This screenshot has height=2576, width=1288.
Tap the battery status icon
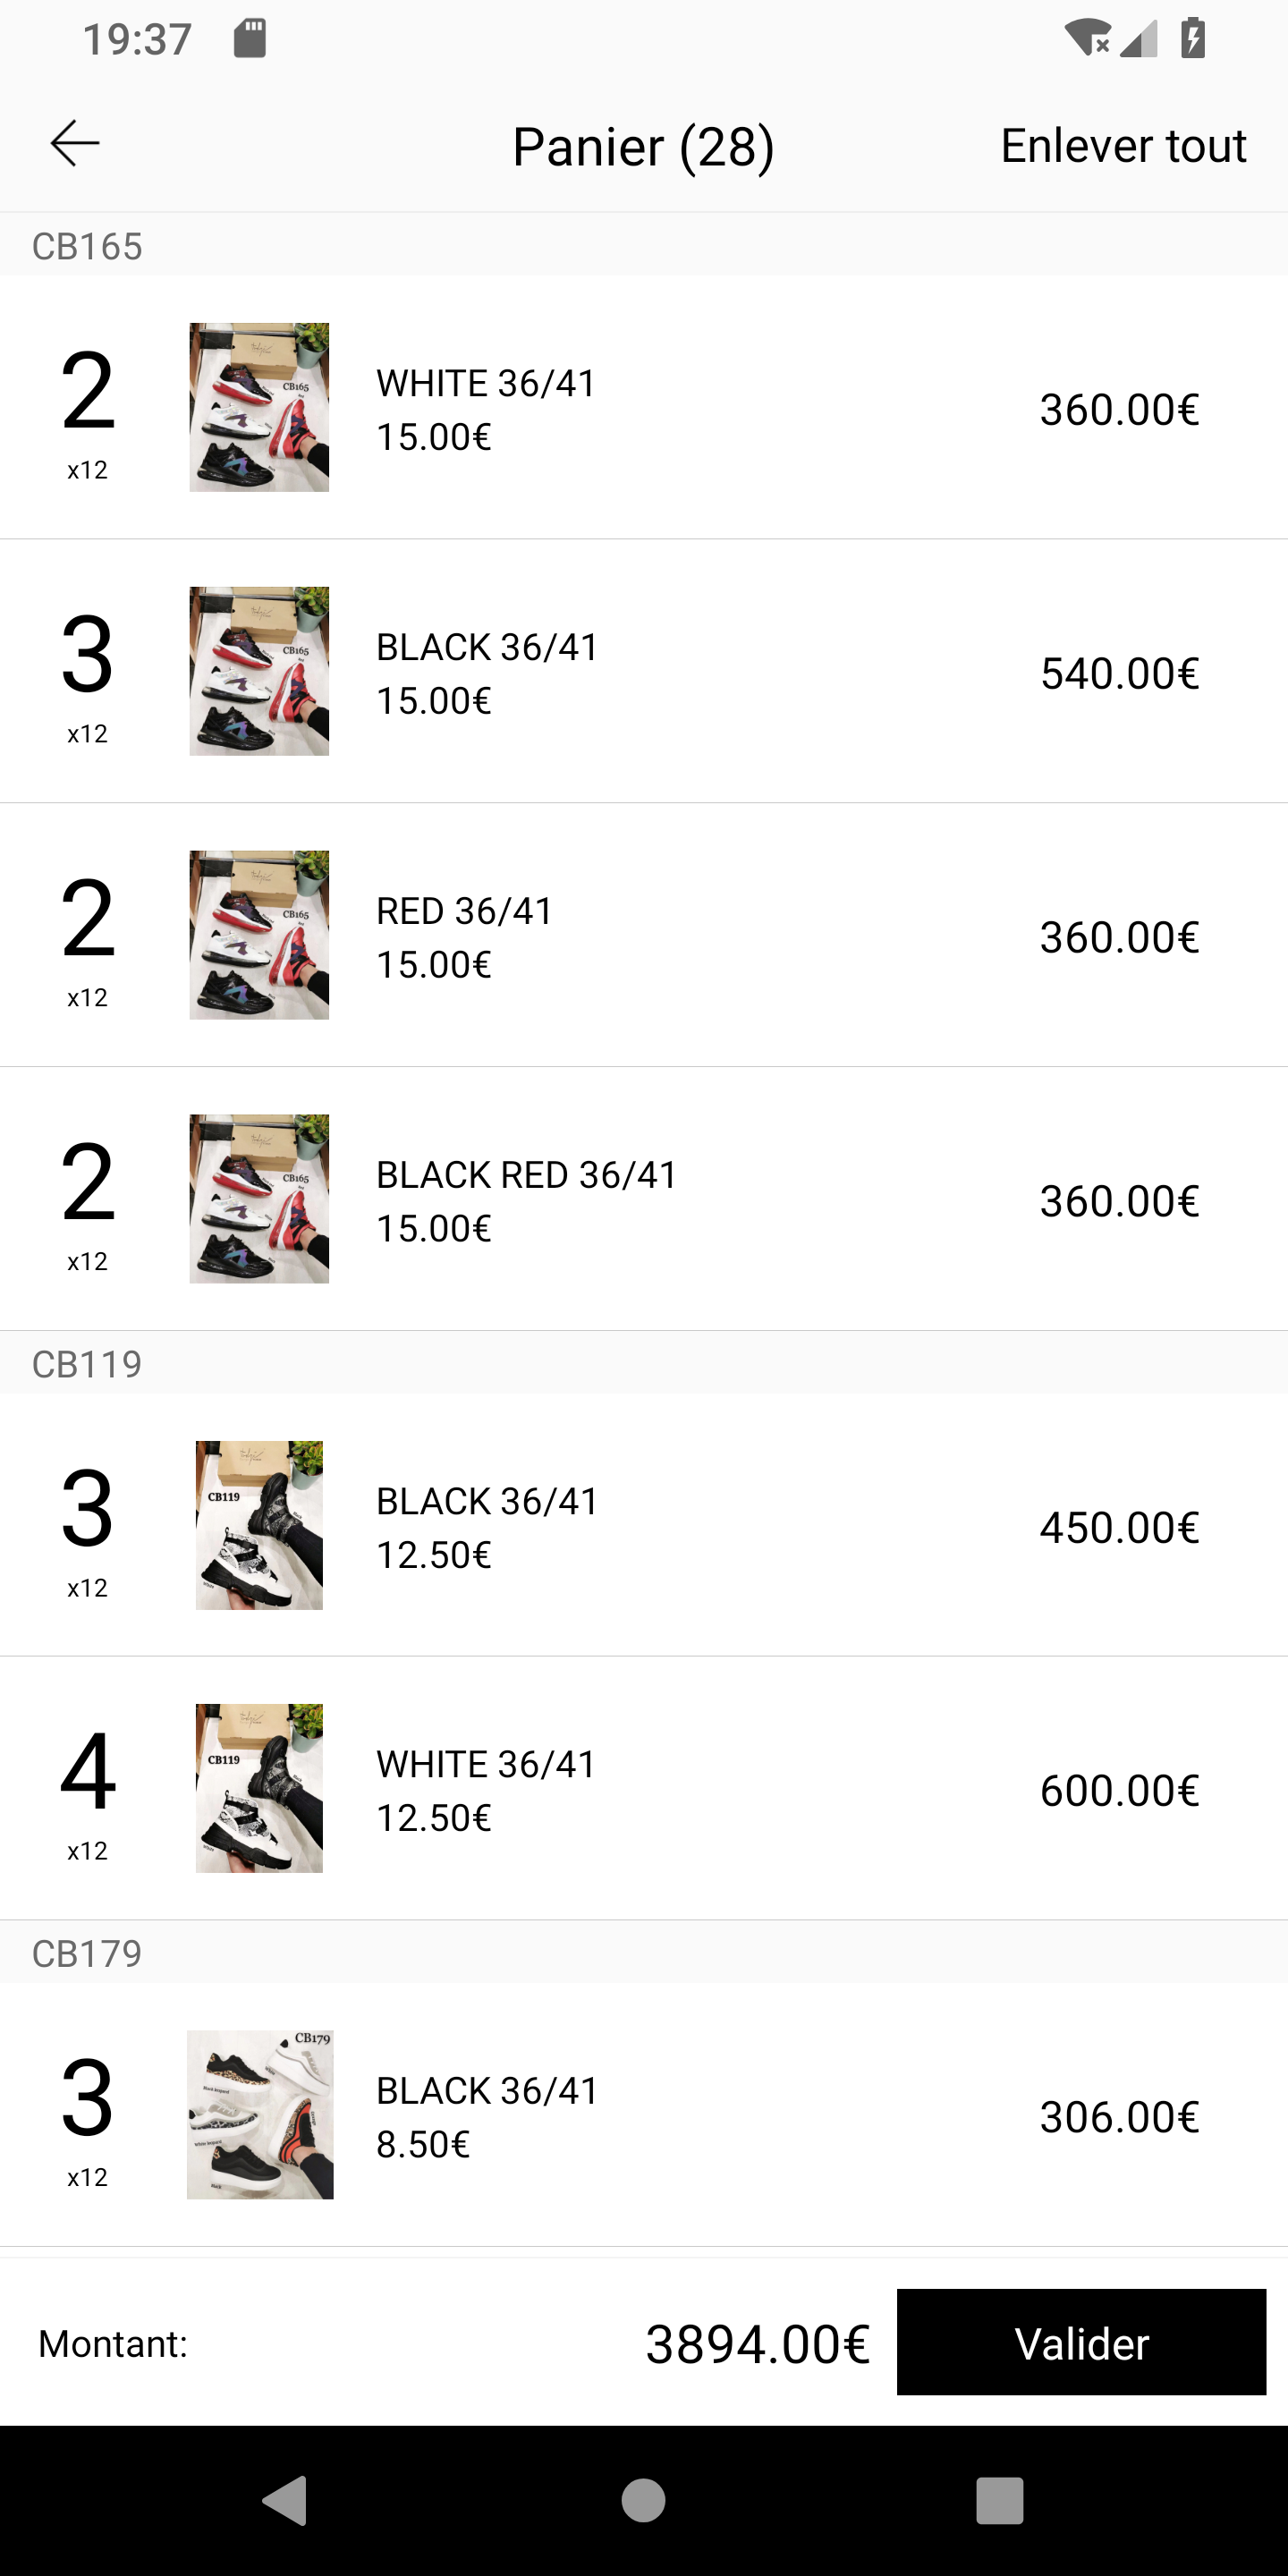point(1193,39)
